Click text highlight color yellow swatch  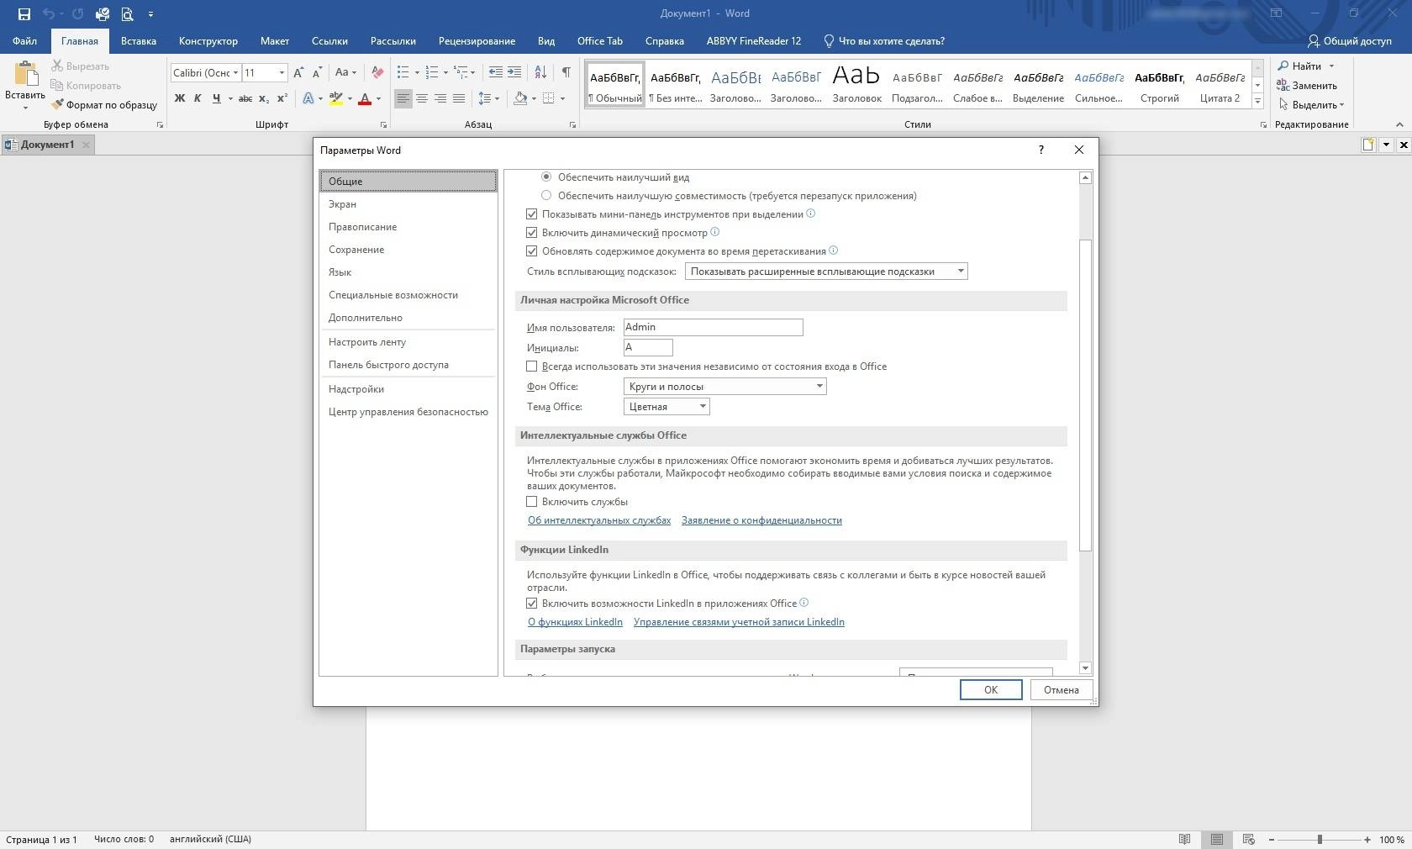tap(336, 98)
